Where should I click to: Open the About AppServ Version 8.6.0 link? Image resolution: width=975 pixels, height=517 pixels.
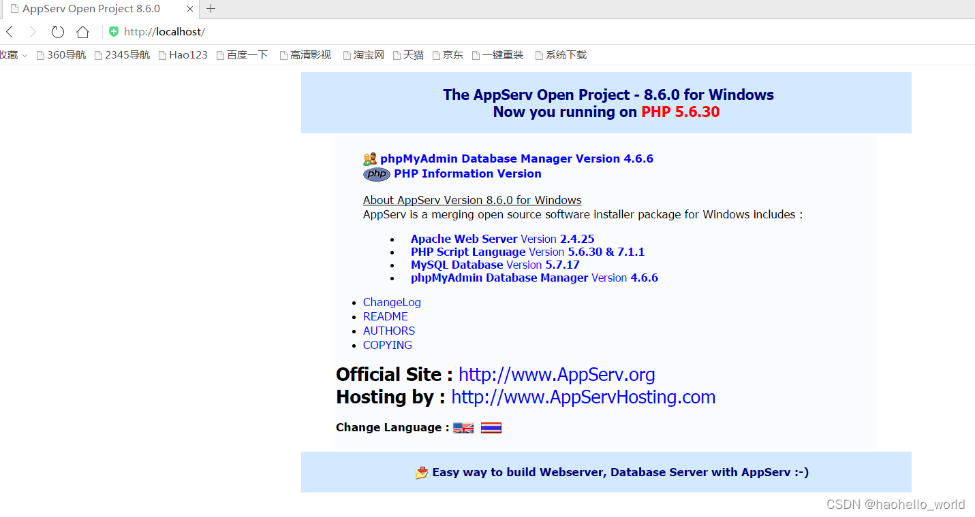click(x=471, y=199)
